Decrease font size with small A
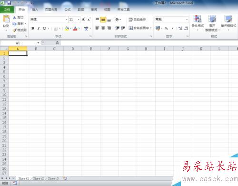238x186 pixels. [x=89, y=20]
